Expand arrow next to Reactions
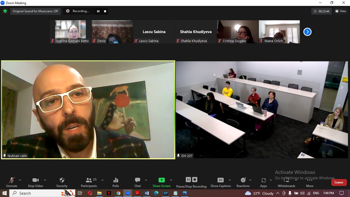 point(250,180)
